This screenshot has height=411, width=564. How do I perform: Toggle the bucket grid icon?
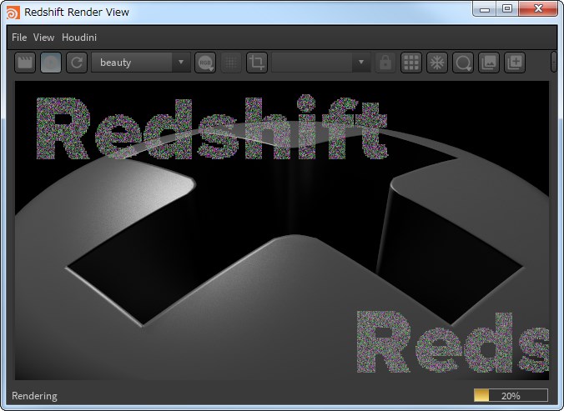(411, 63)
